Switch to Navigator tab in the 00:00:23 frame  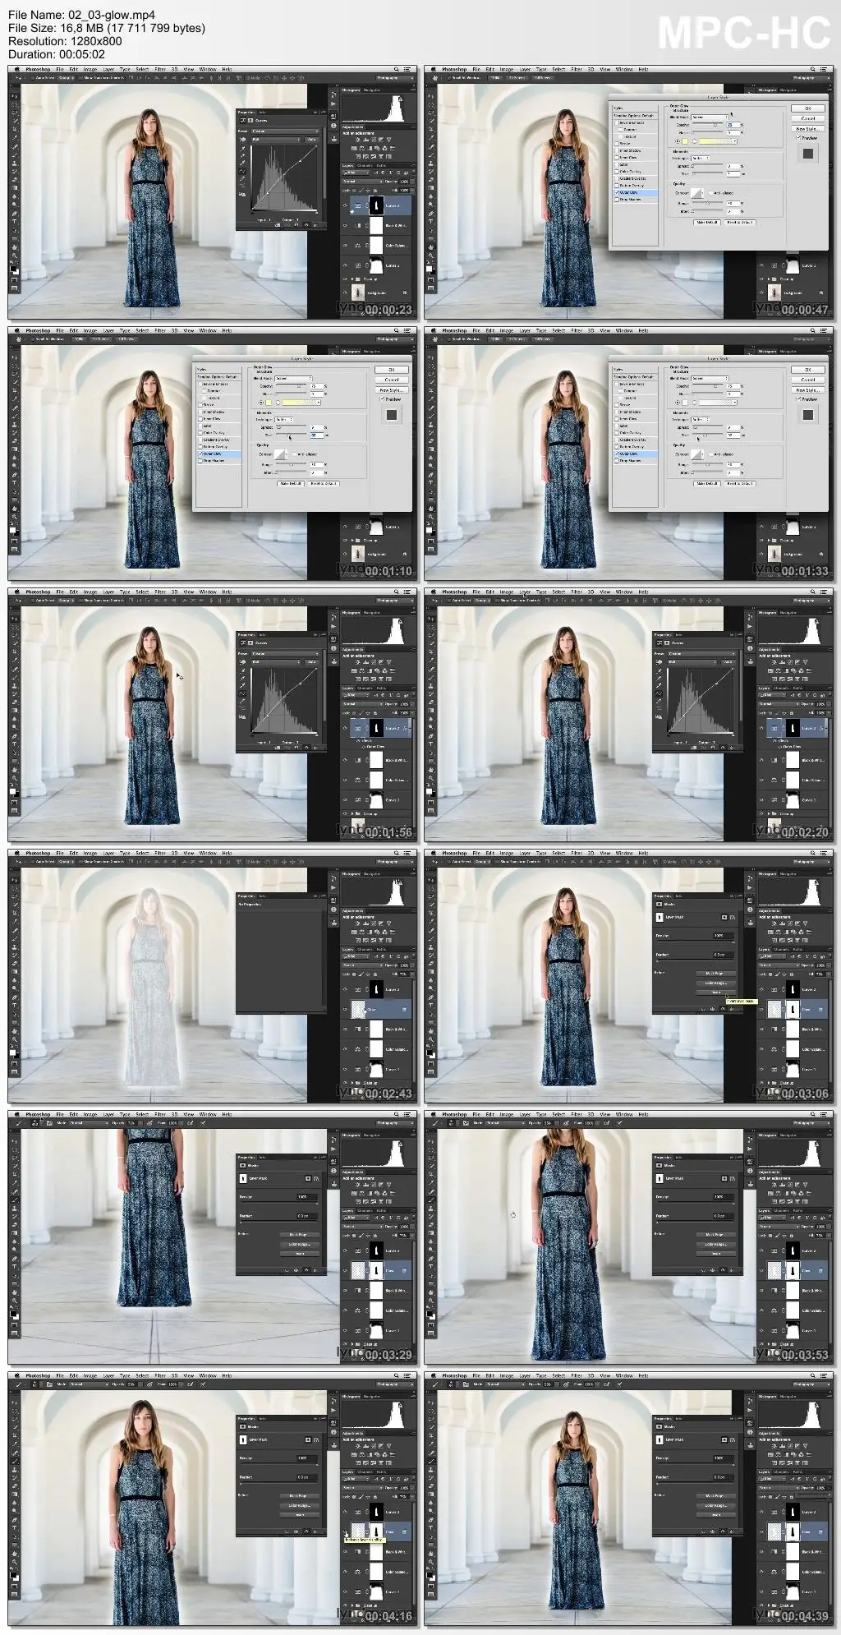[371, 90]
